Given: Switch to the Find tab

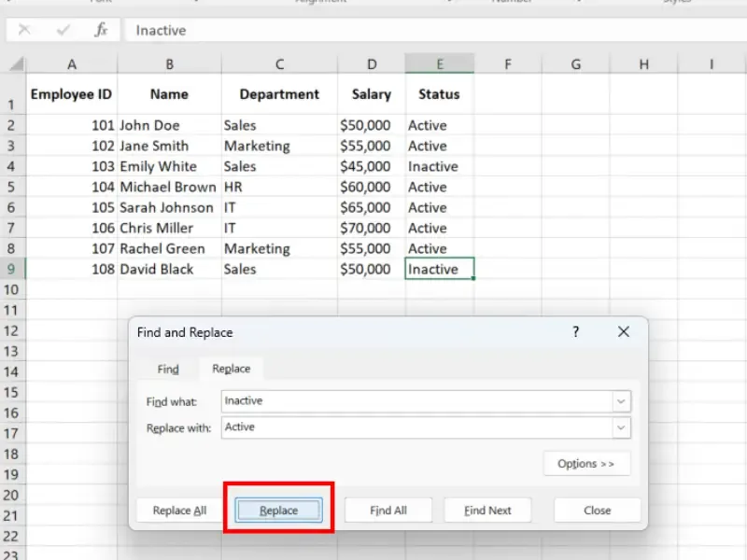Looking at the screenshot, I should point(168,369).
